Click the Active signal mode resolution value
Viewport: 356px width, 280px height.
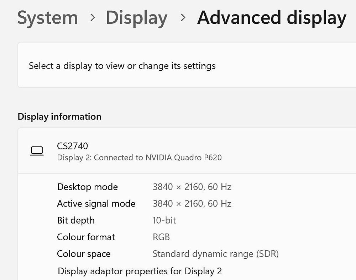tap(192, 204)
